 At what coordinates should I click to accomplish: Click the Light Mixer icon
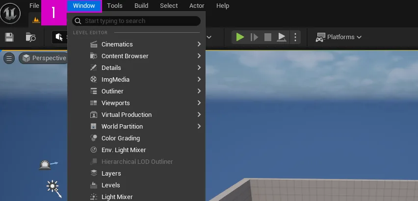[x=94, y=197]
